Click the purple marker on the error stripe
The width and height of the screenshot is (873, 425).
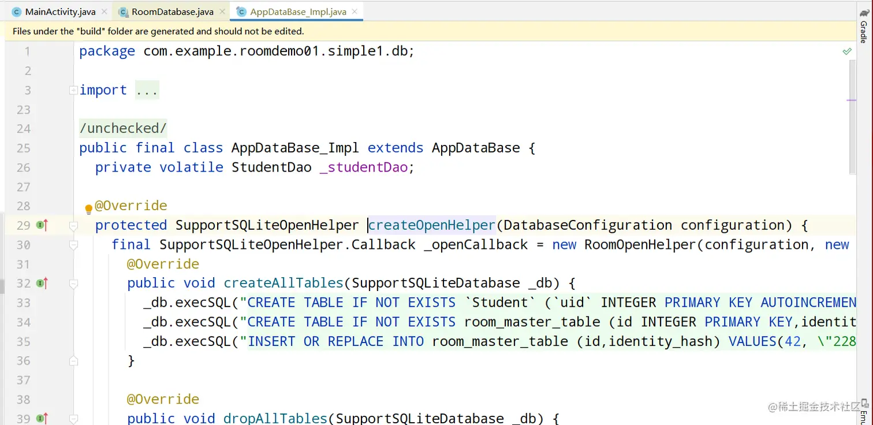(x=852, y=100)
